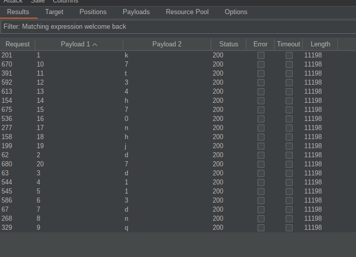Screen dimensions: 356x257
Task: Toggle Error checkbox for request 158
Action: click(261, 137)
